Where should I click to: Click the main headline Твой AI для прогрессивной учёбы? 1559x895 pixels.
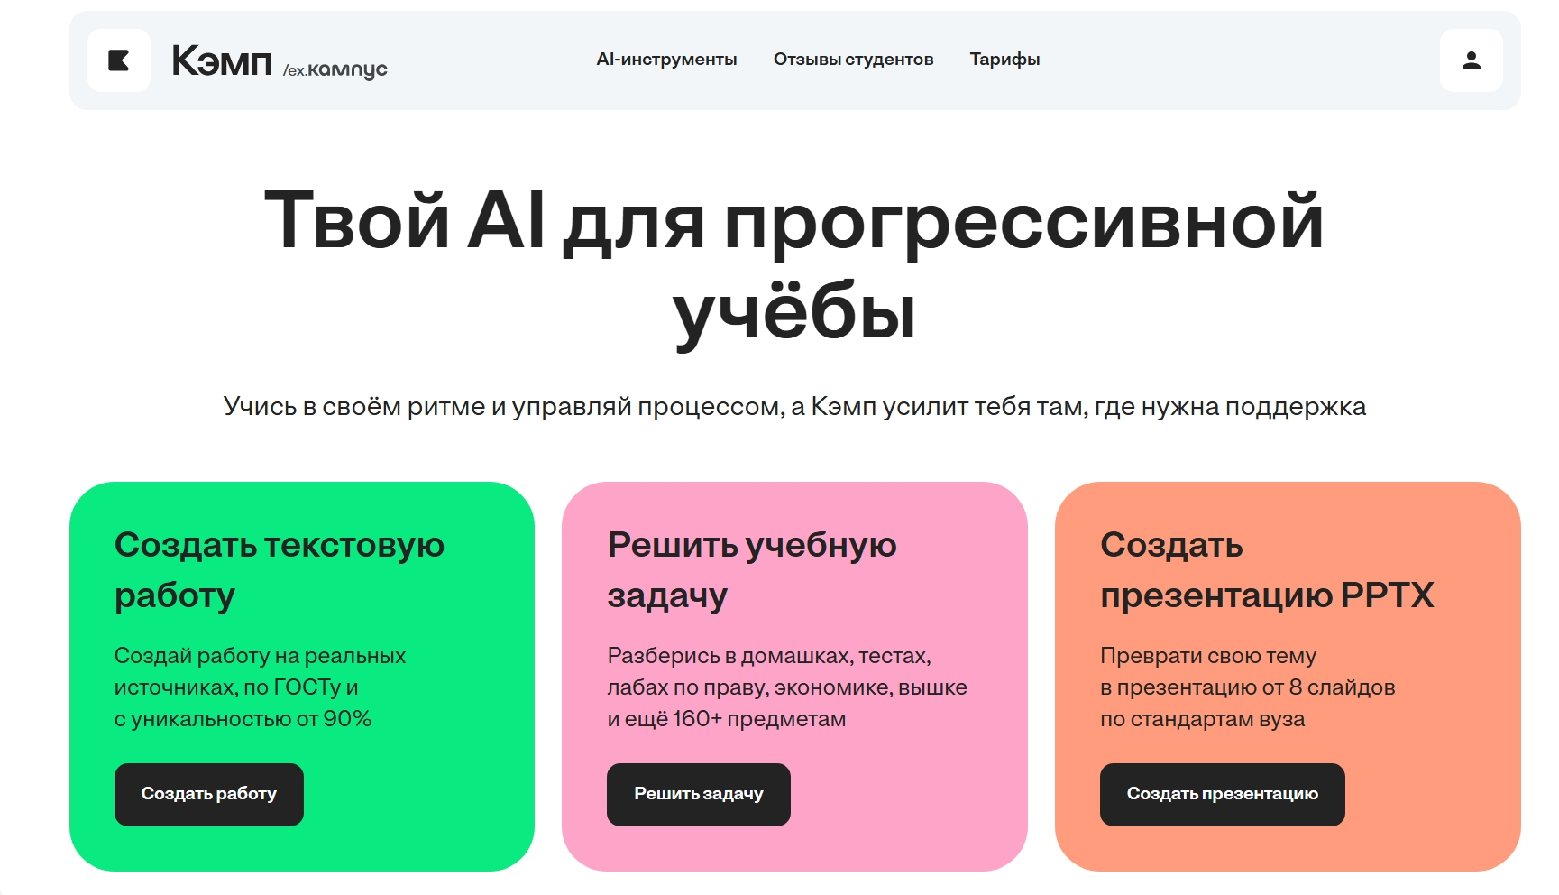point(793,264)
